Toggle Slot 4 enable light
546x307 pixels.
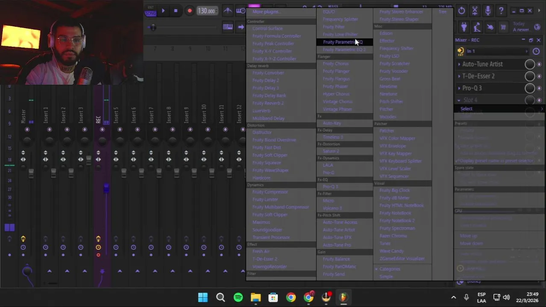click(539, 100)
